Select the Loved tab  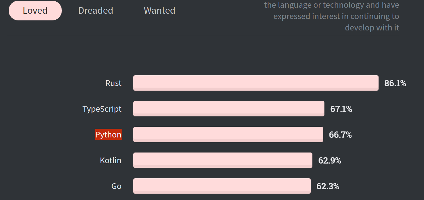[x=35, y=10]
